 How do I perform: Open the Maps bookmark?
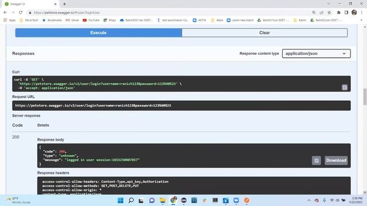pos(110,20)
